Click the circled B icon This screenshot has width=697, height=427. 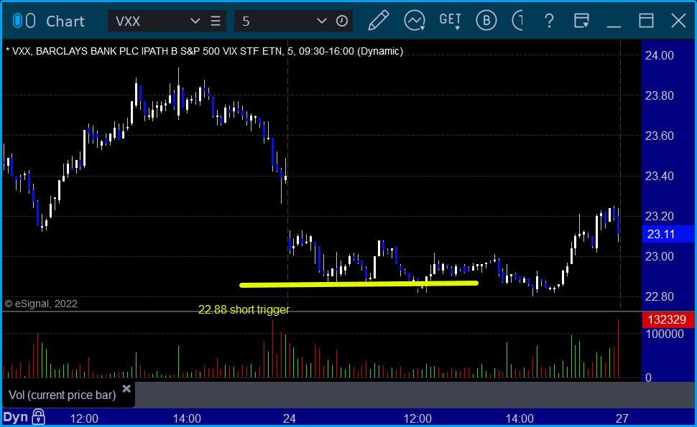tap(486, 21)
